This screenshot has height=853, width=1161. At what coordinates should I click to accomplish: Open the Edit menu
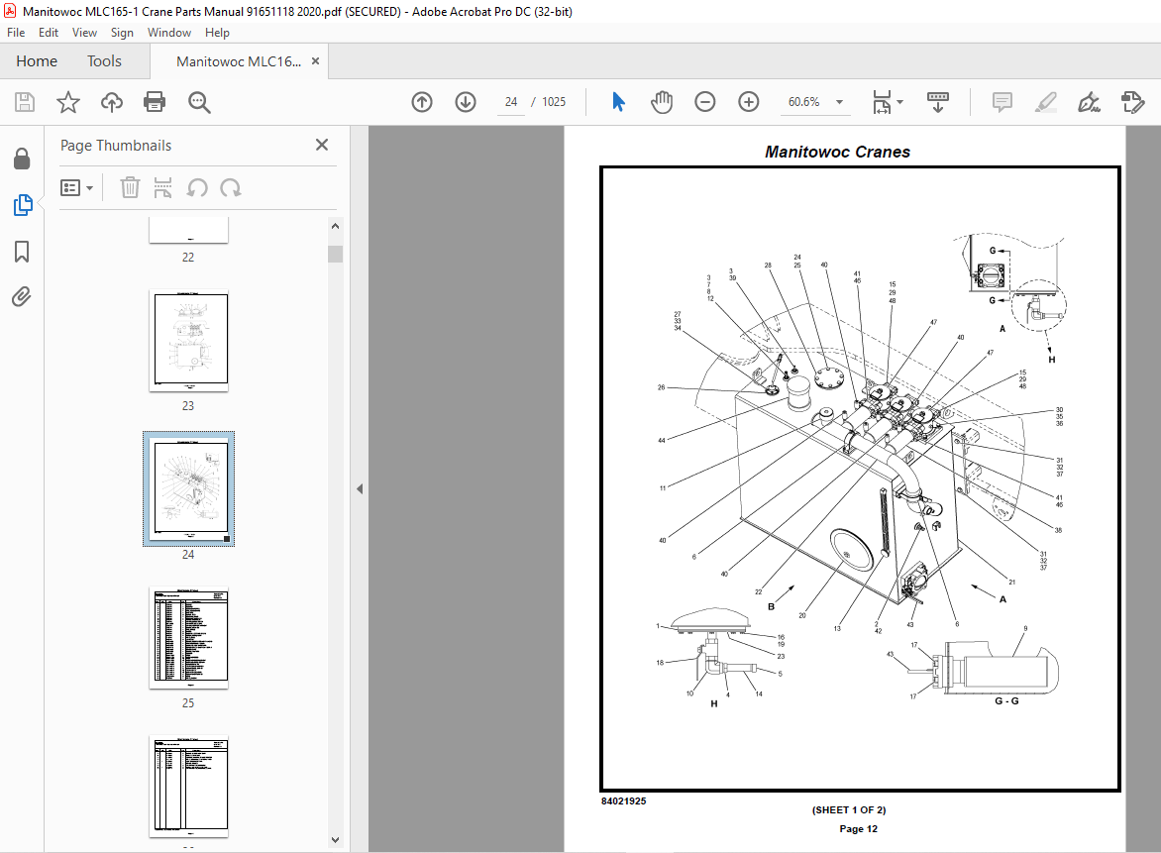point(49,33)
